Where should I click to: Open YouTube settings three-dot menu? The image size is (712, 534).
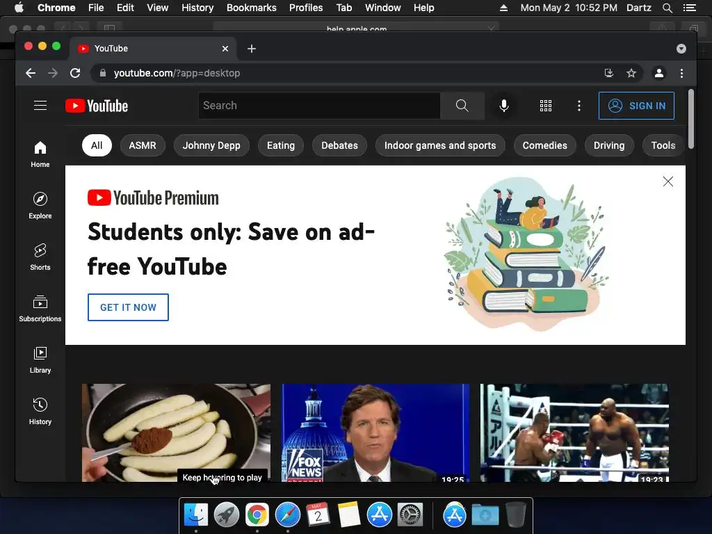(x=578, y=106)
